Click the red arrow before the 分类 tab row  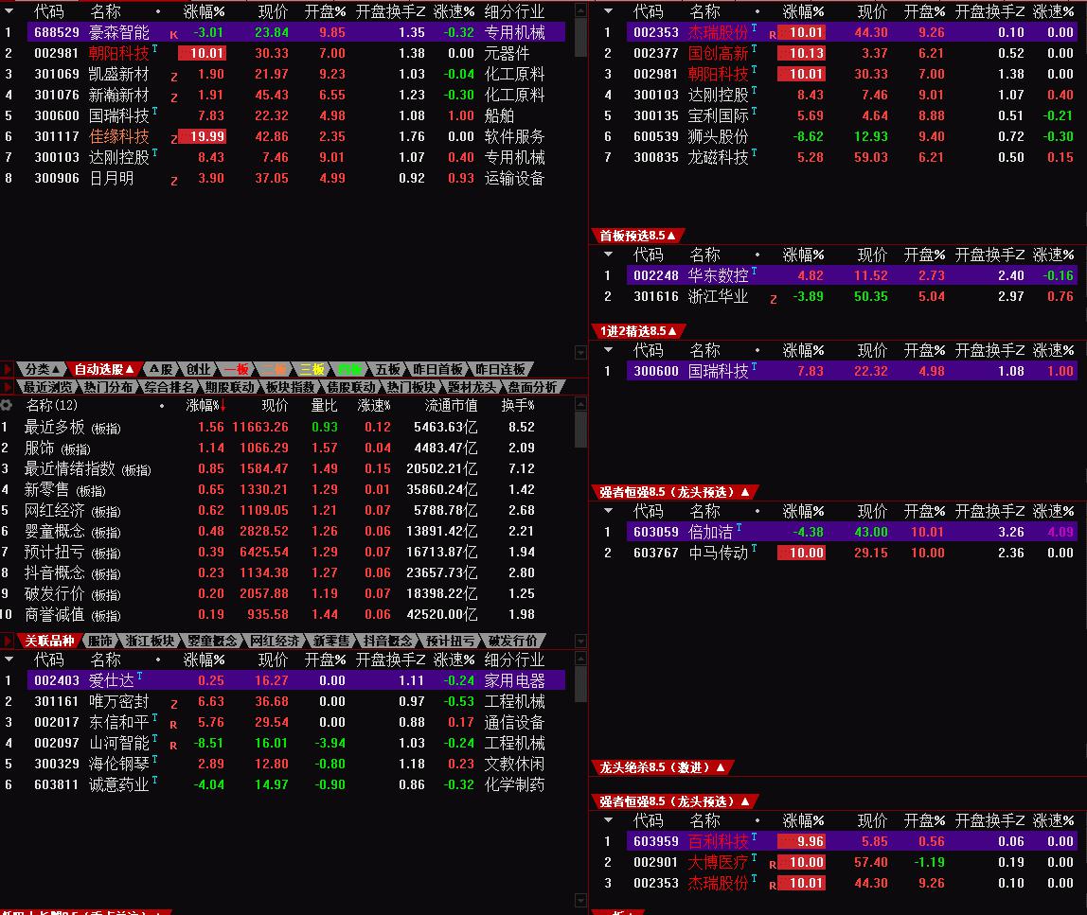pyautogui.click(x=8, y=369)
